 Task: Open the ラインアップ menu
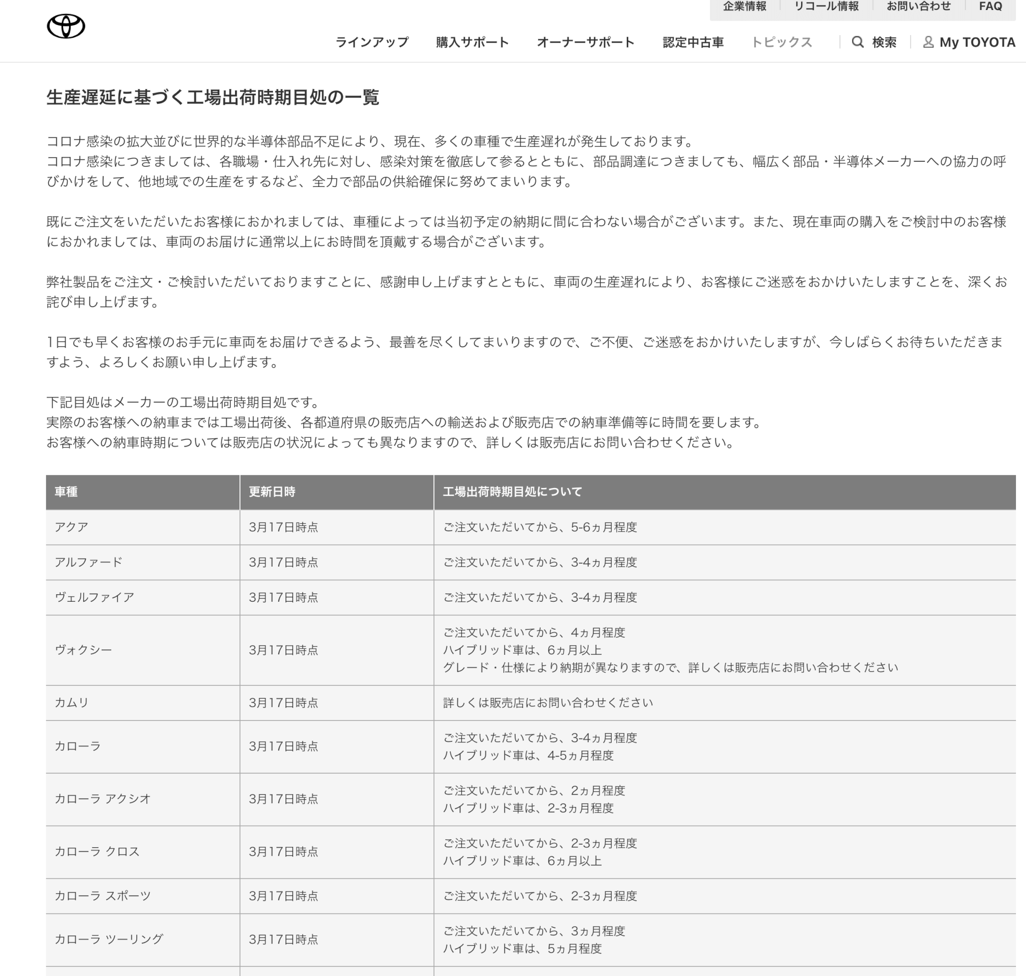pyautogui.click(x=372, y=42)
